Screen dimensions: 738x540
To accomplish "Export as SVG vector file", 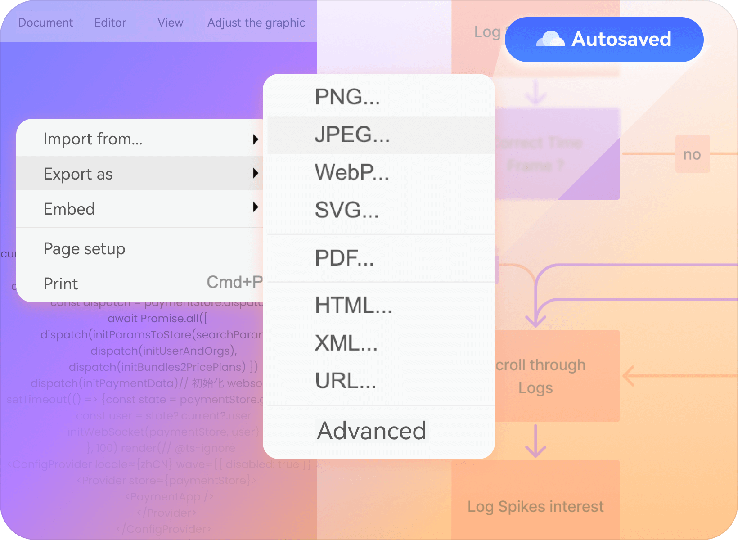I will pos(346,210).
